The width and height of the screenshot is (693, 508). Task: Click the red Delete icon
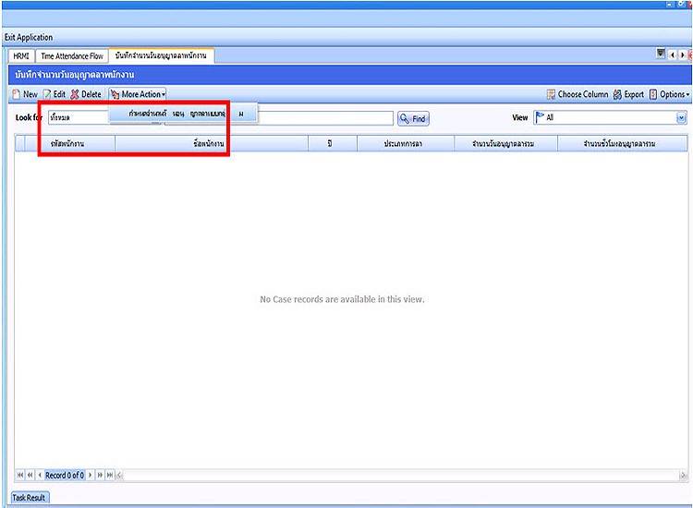point(75,94)
